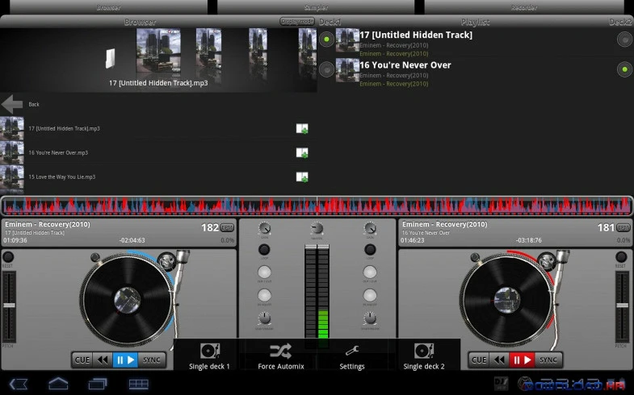Toggle the right deck Loop button
Image resolution: width=634 pixels, height=395 pixels.
[x=370, y=250]
